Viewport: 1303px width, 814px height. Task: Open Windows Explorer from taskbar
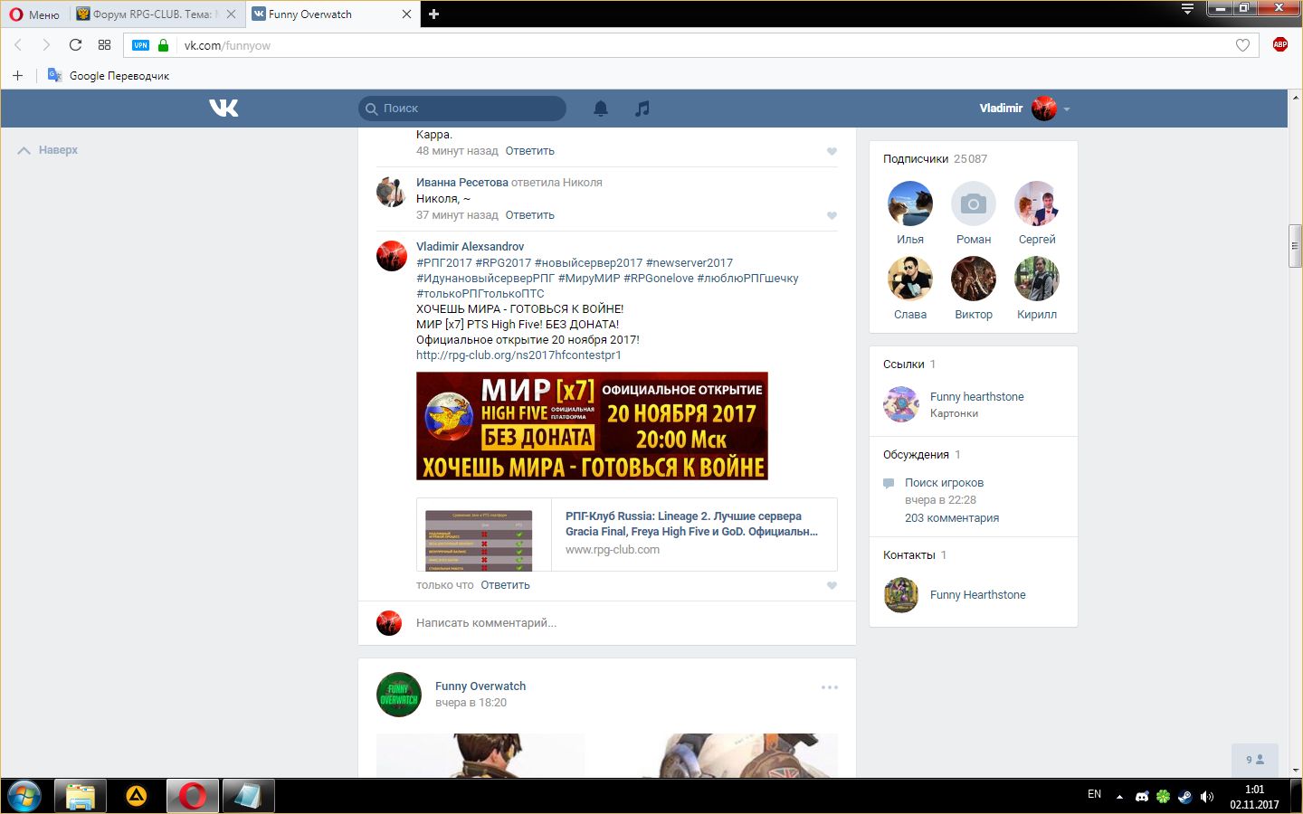pyautogui.click(x=81, y=797)
